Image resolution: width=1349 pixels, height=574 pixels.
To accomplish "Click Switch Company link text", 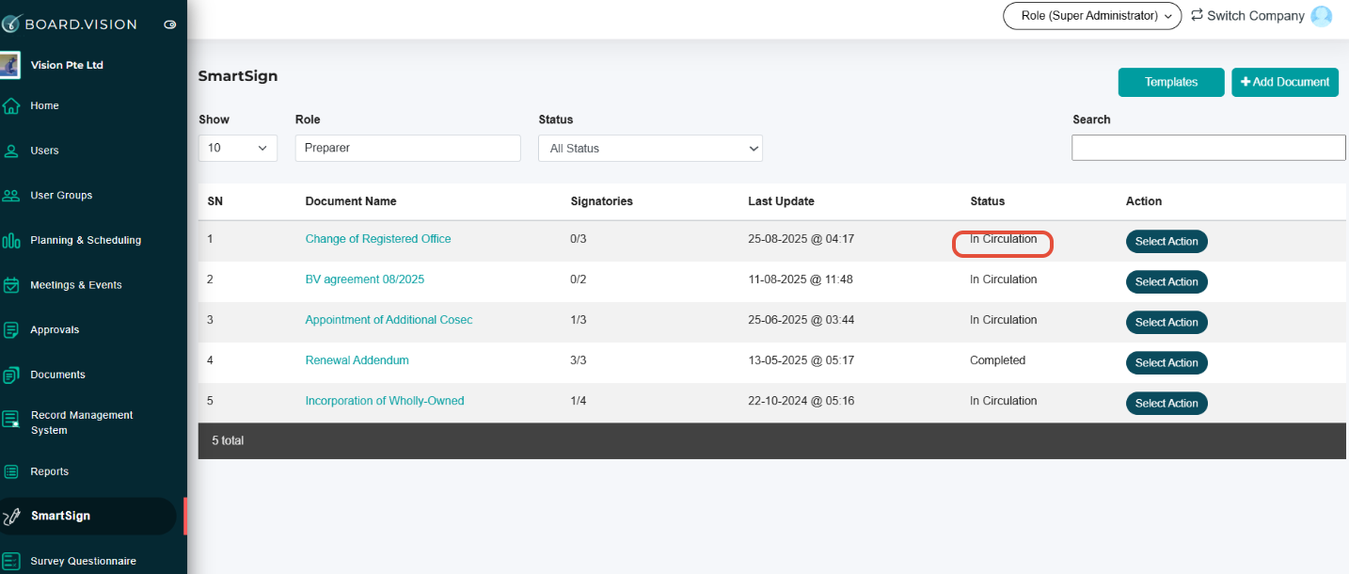I will pos(1256,16).
